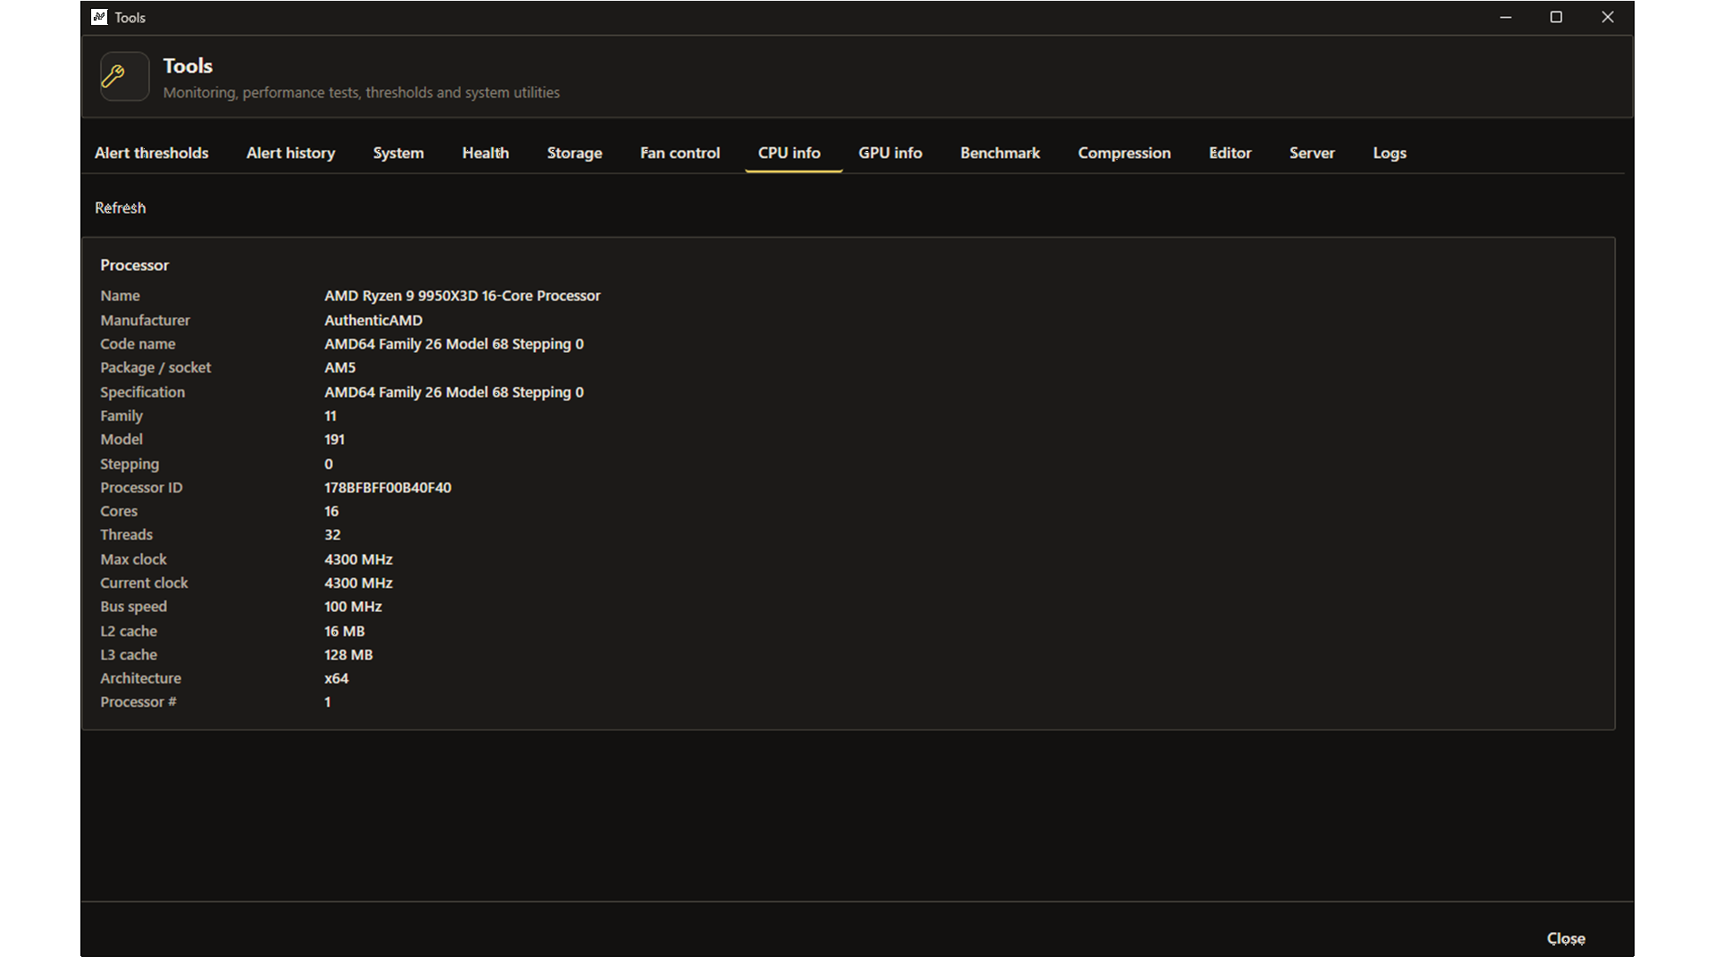Click the Code name value AMD64 Family 26

454,344
